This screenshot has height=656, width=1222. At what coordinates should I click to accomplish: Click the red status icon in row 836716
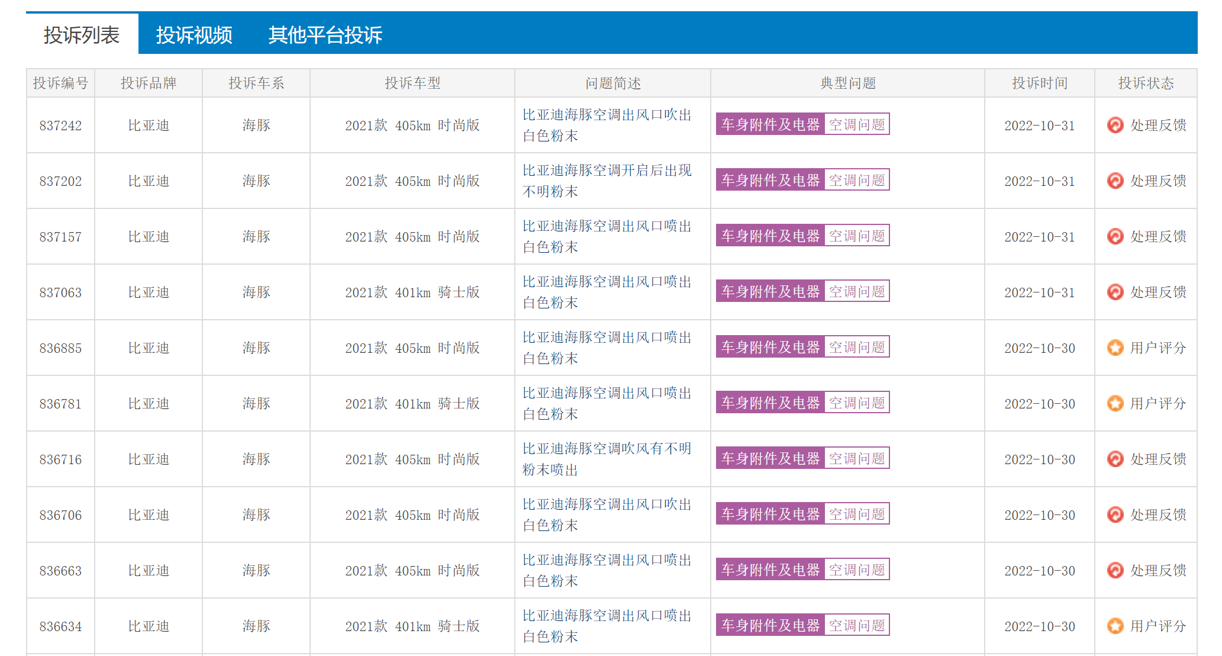(x=1115, y=459)
